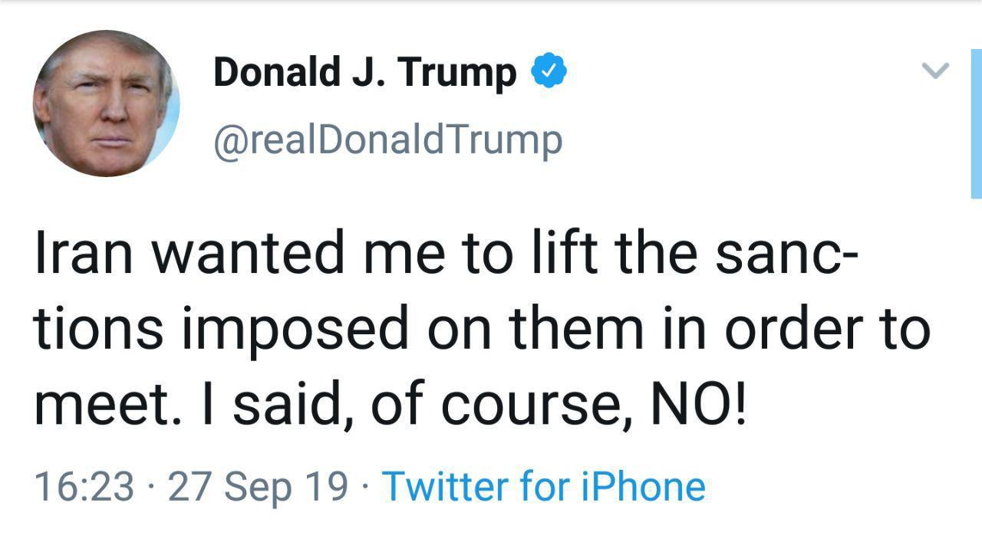
Task: Click the 16:23 tweet timestamp
Action: 84,487
